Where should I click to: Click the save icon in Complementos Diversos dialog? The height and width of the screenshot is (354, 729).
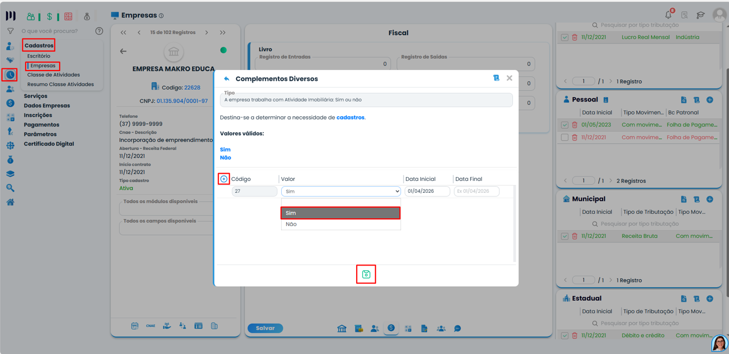(366, 274)
